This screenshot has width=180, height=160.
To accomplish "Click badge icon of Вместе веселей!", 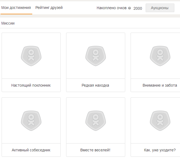I will click(x=96, y=121).
